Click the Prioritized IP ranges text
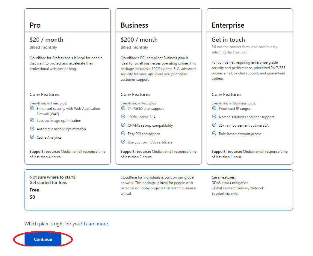 point(235,109)
